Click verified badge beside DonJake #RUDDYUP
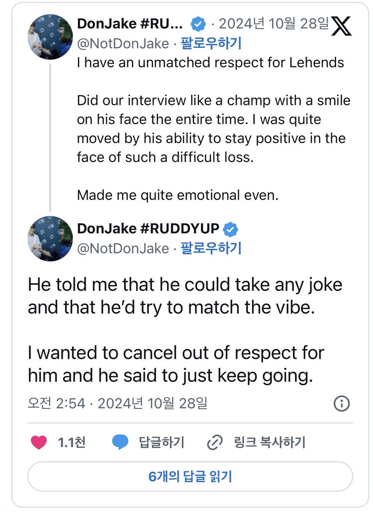This screenshot has width=373, height=512. (x=231, y=229)
